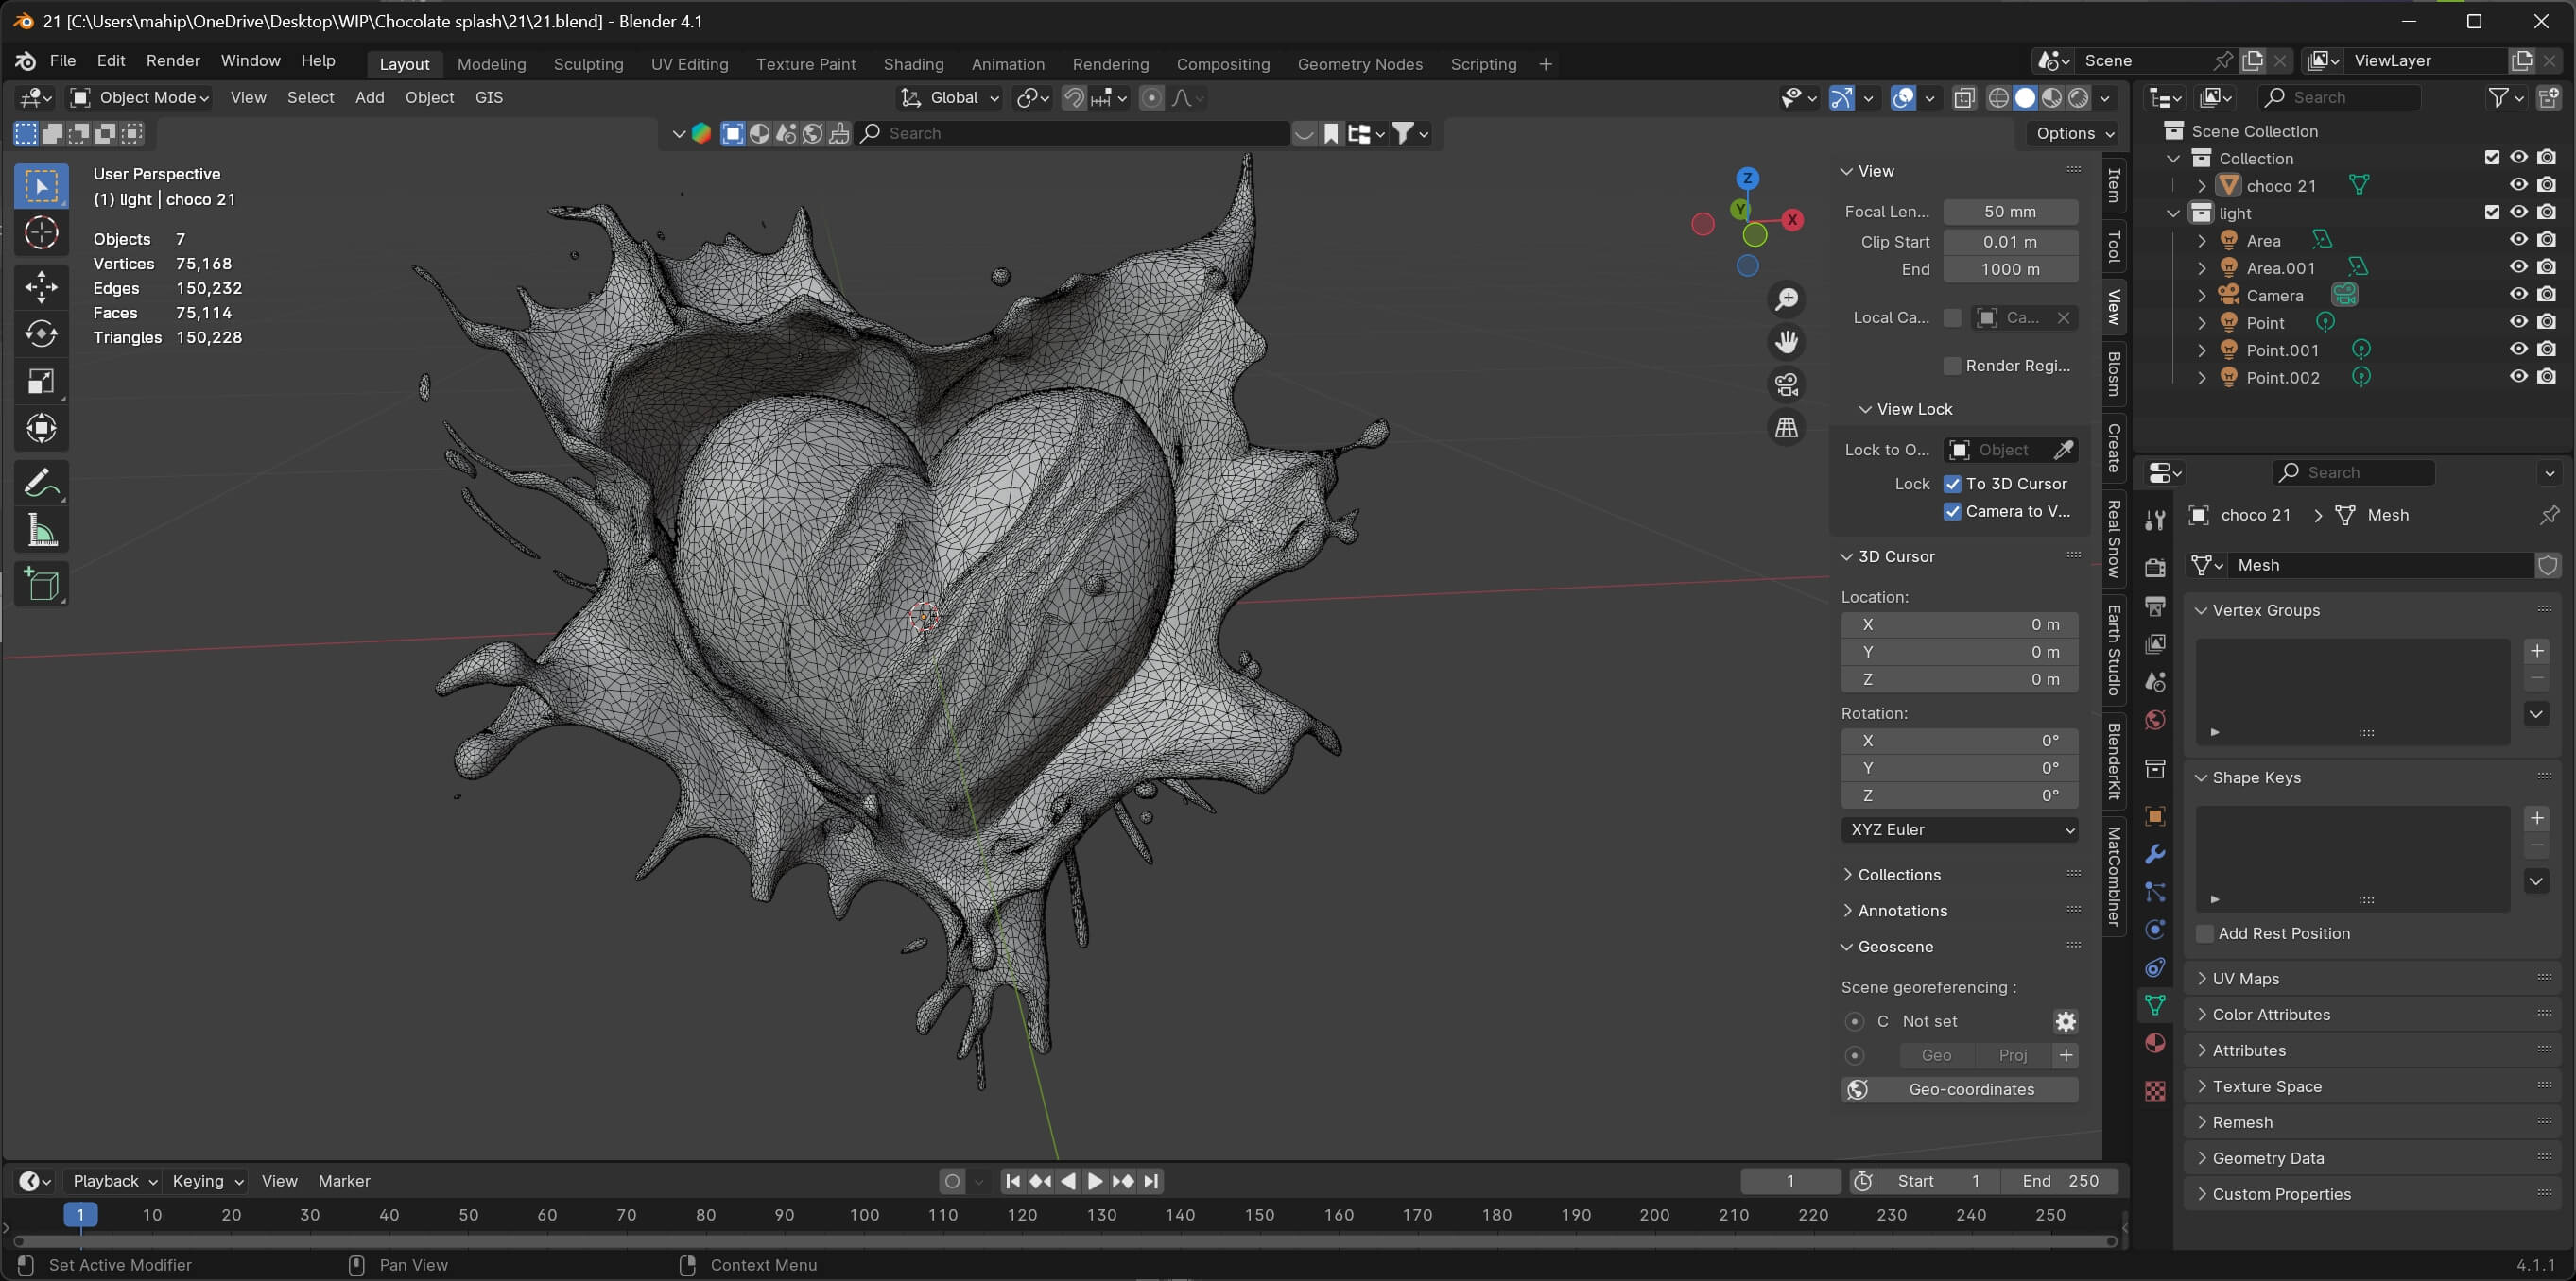The width and height of the screenshot is (2576, 1281).
Task: Open the Object Mode dropdown
Action: pos(140,97)
